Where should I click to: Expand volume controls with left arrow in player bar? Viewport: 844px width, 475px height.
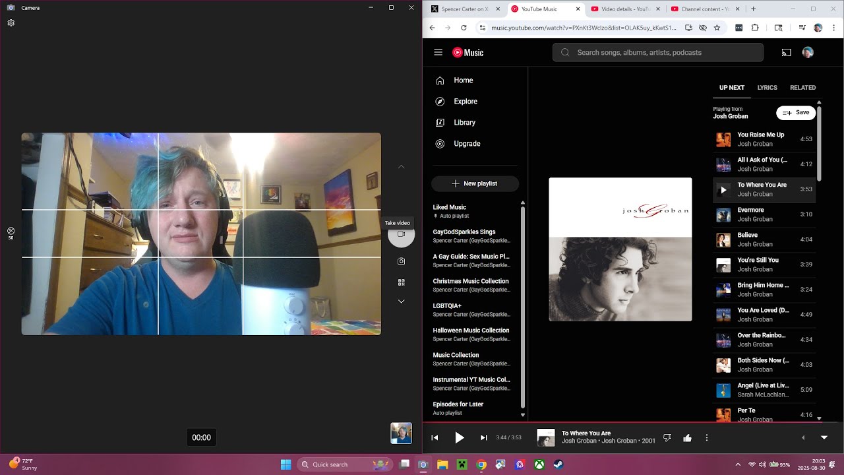tap(803, 437)
